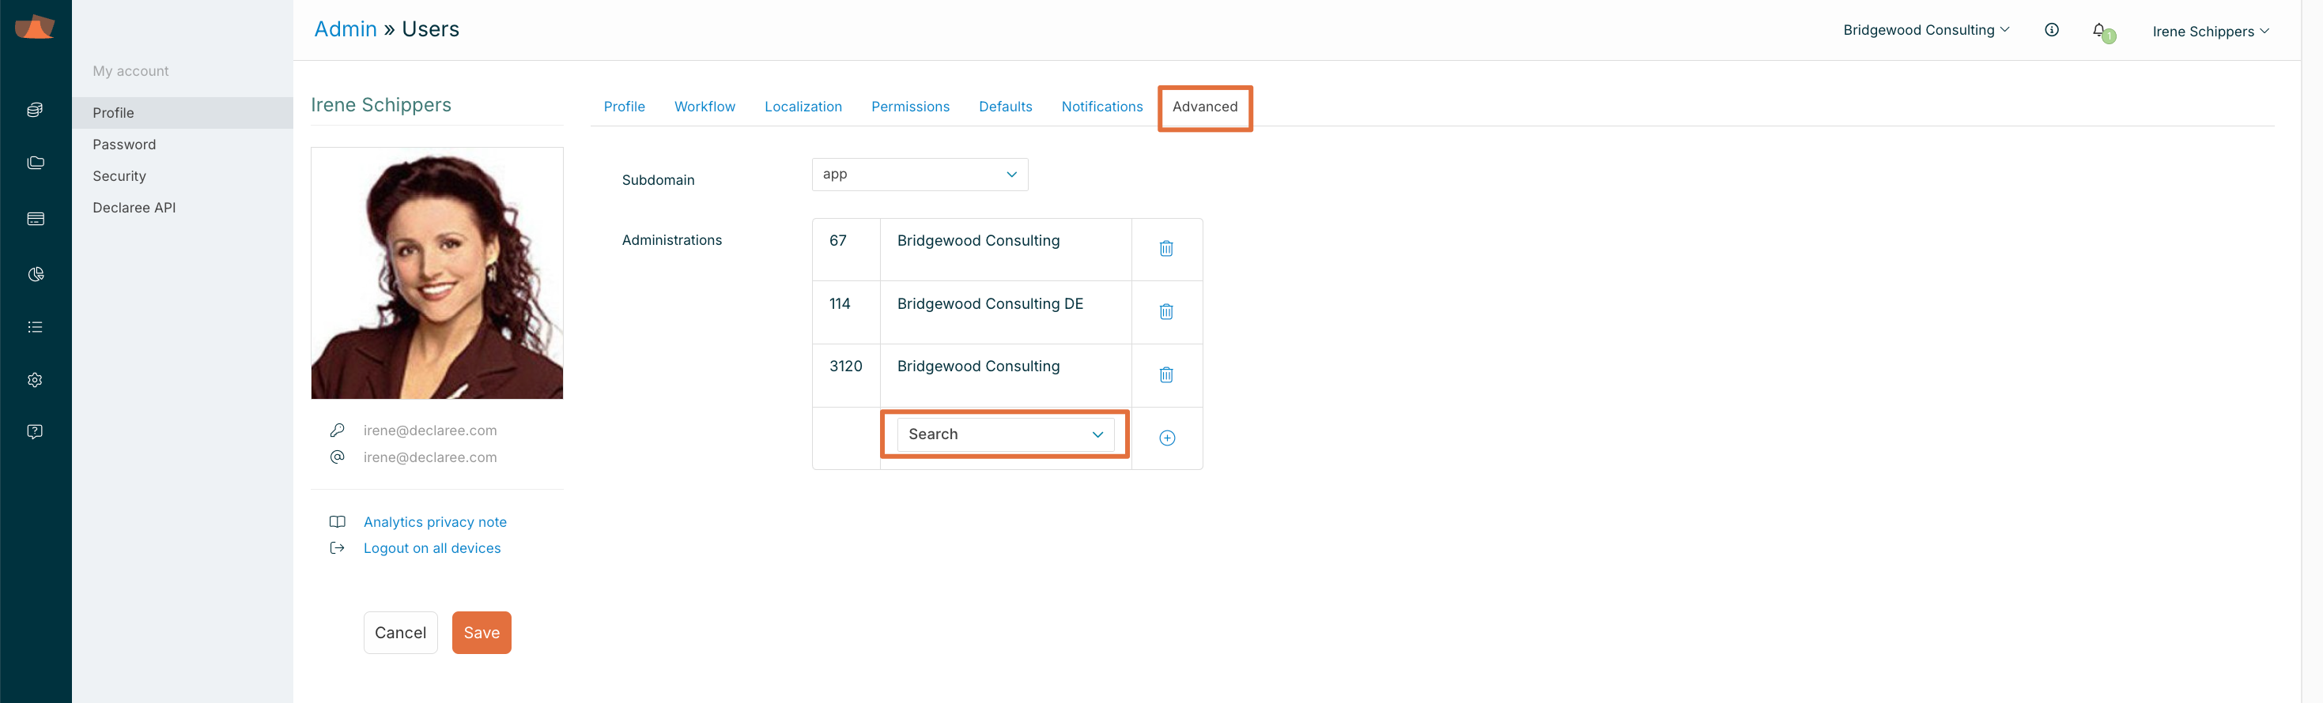Click the Declaree logo icon
The width and height of the screenshot is (2323, 703).
[x=35, y=27]
